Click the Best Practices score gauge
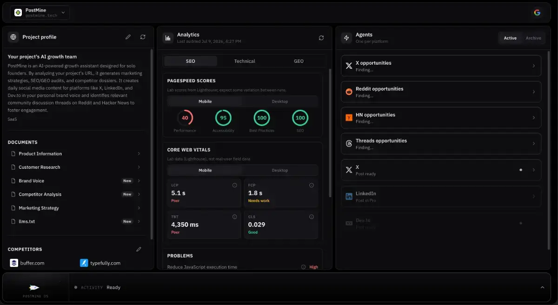The image size is (558, 305). 262,118
